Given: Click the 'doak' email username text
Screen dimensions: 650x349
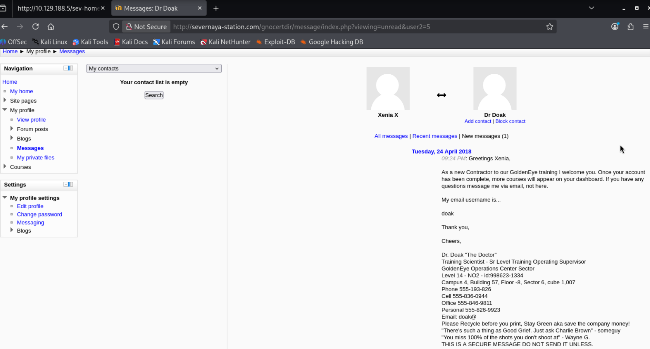Looking at the screenshot, I should pos(448,213).
